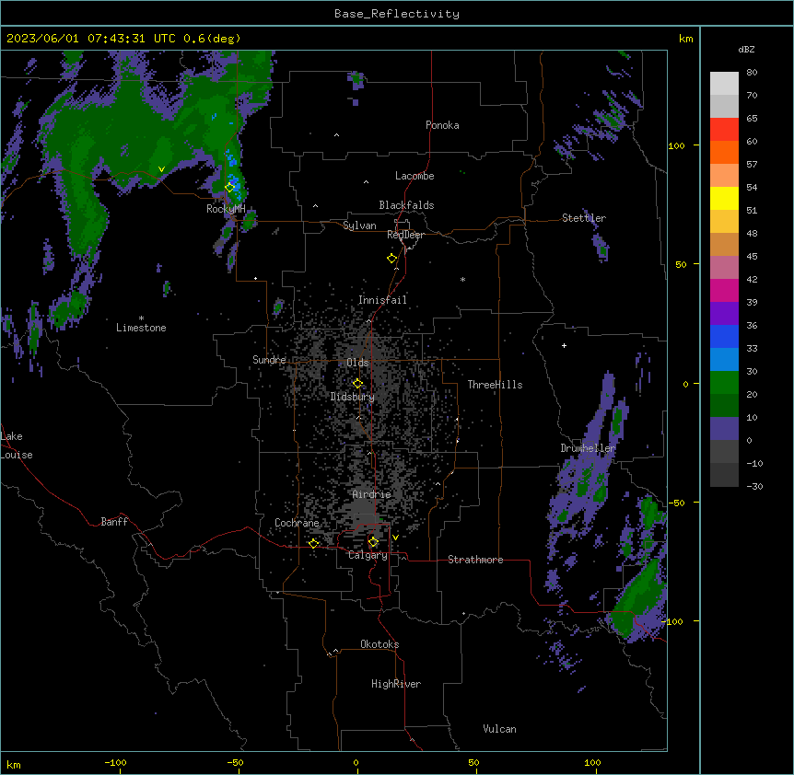Click the ThreeHills label
The image size is (794, 775).
[x=495, y=385]
